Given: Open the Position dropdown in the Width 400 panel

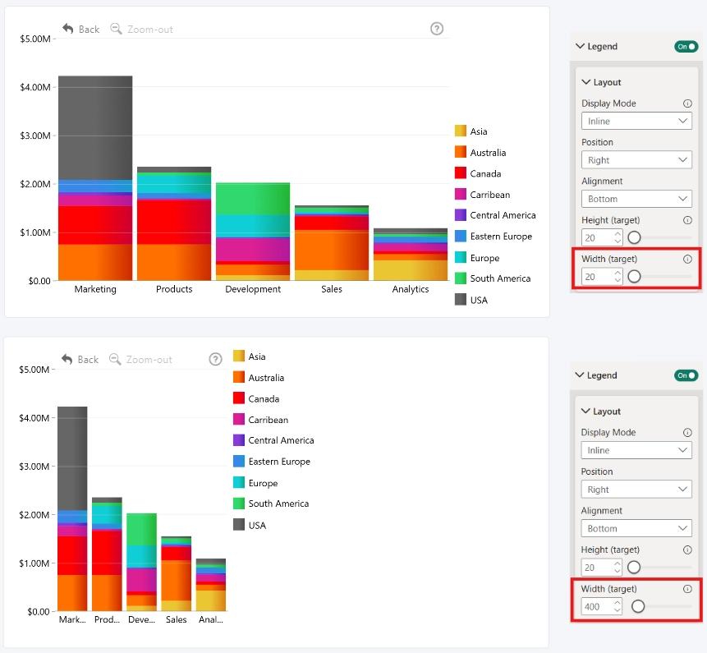Looking at the screenshot, I should pyautogui.click(x=636, y=490).
